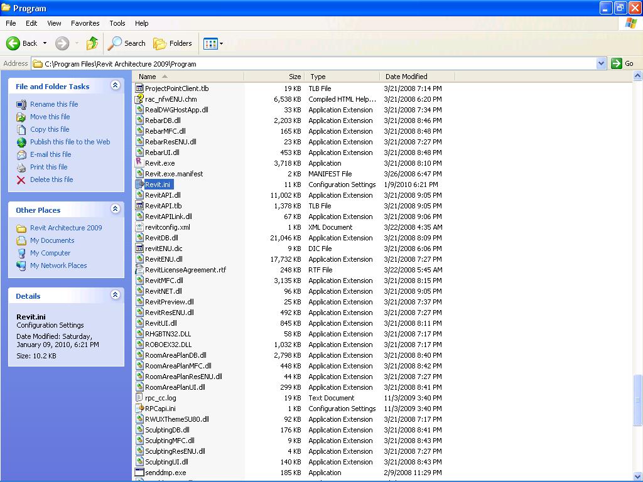The height and width of the screenshot is (482, 643).
Task: Sort files by Date Modified column header
Action: click(406, 77)
